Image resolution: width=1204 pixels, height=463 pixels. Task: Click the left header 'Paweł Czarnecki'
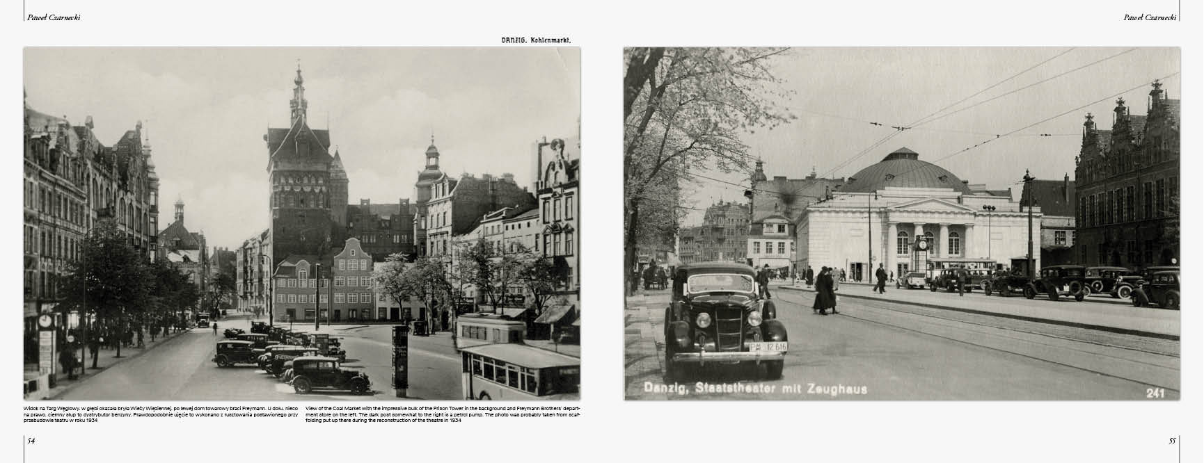(54, 17)
